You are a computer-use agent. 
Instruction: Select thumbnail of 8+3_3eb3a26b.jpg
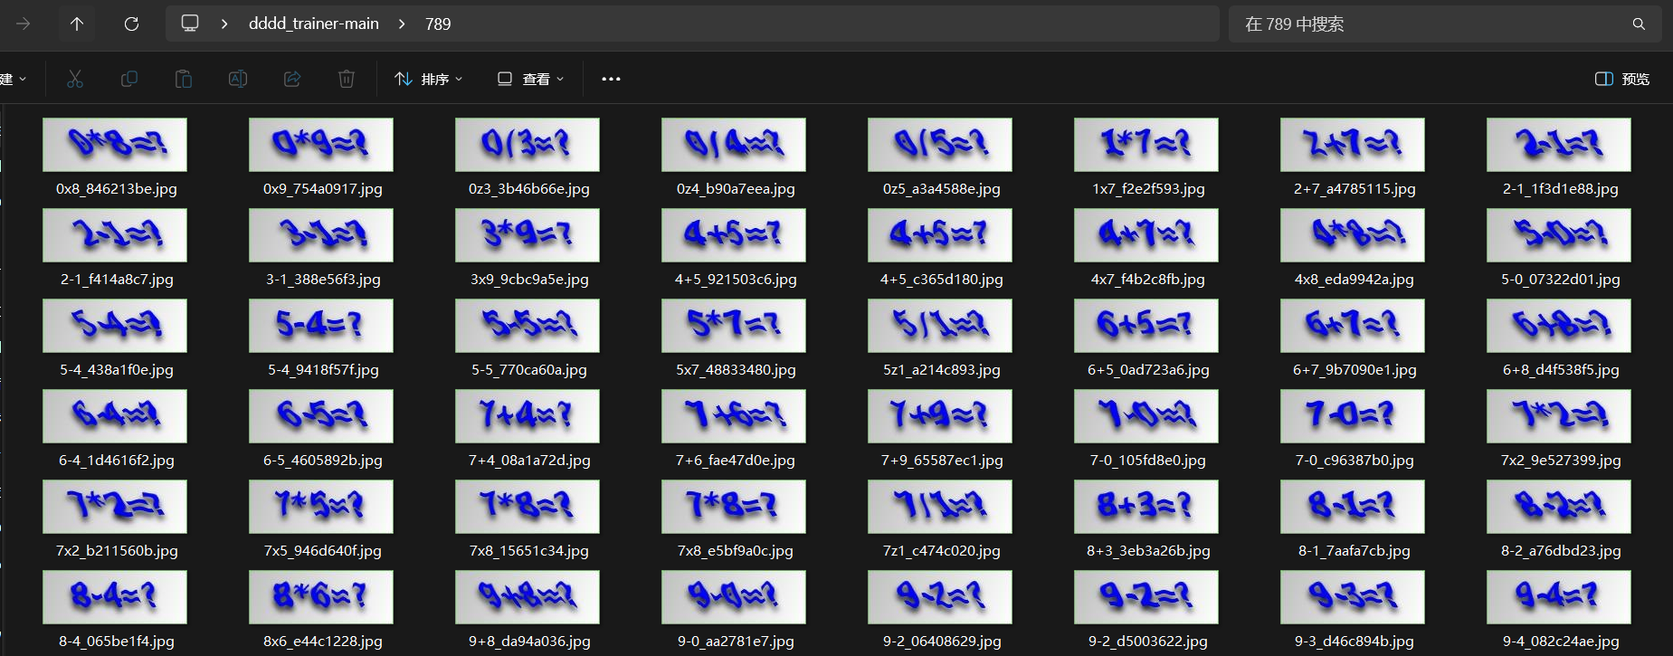click(x=1146, y=507)
